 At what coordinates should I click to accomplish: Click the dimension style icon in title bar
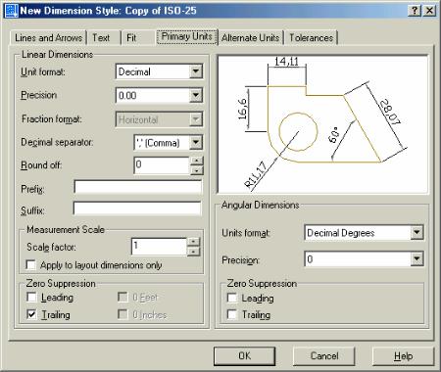coord(11,10)
